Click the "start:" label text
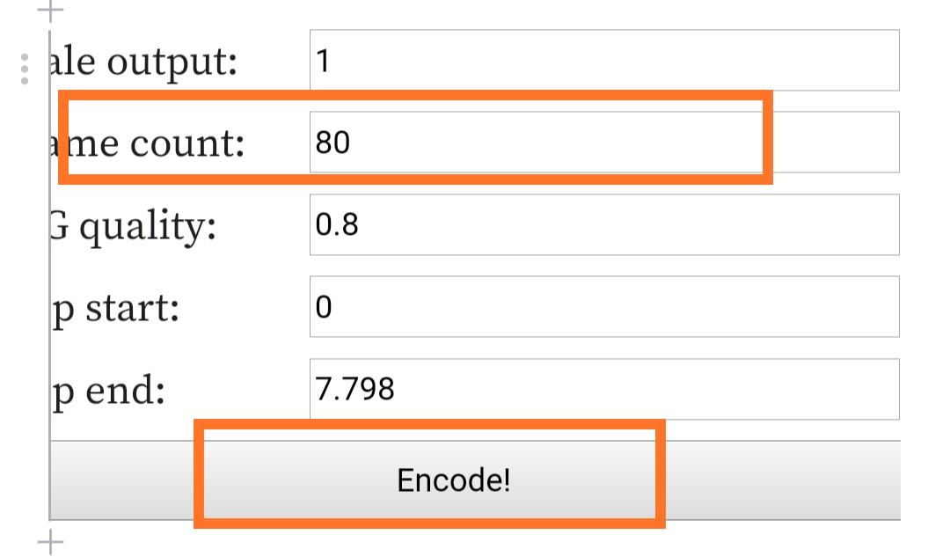The image size is (950, 557). pos(132,309)
